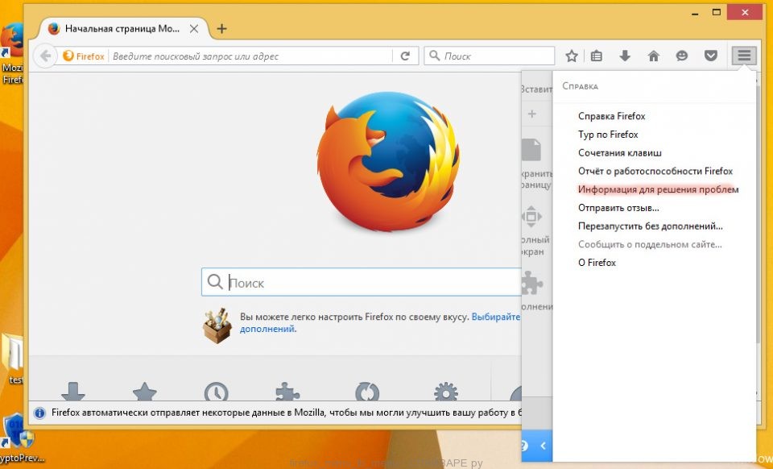773x469 pixels.
Task: Select Отчёт о работоспособности Firefox
Action: [655, 171]
